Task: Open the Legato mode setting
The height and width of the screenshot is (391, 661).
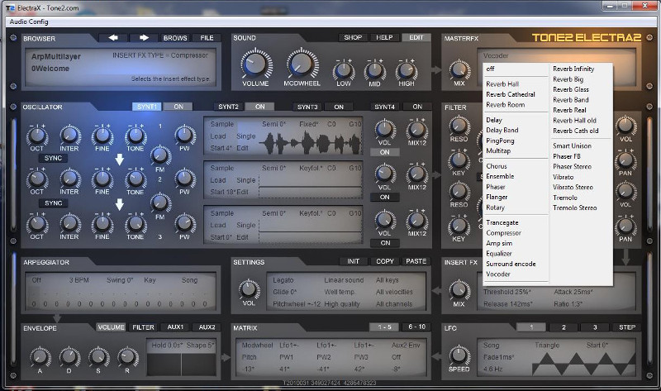Action: [283, 280]
